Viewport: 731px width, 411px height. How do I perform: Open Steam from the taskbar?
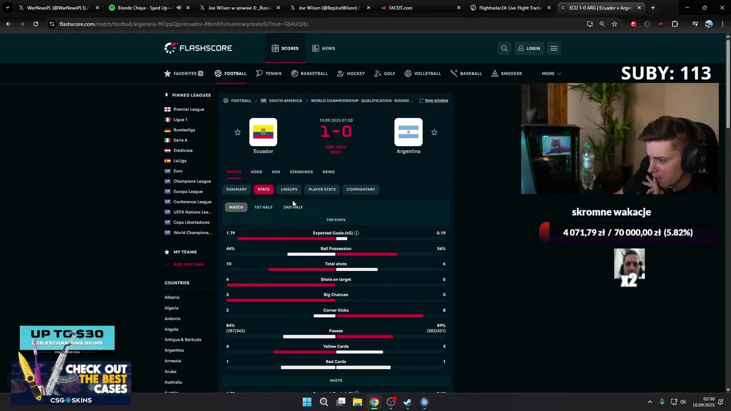click(x=407, y=402)
